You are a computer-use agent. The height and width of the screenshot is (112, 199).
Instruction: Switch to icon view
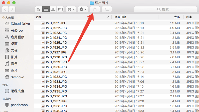tap(39, 9)
